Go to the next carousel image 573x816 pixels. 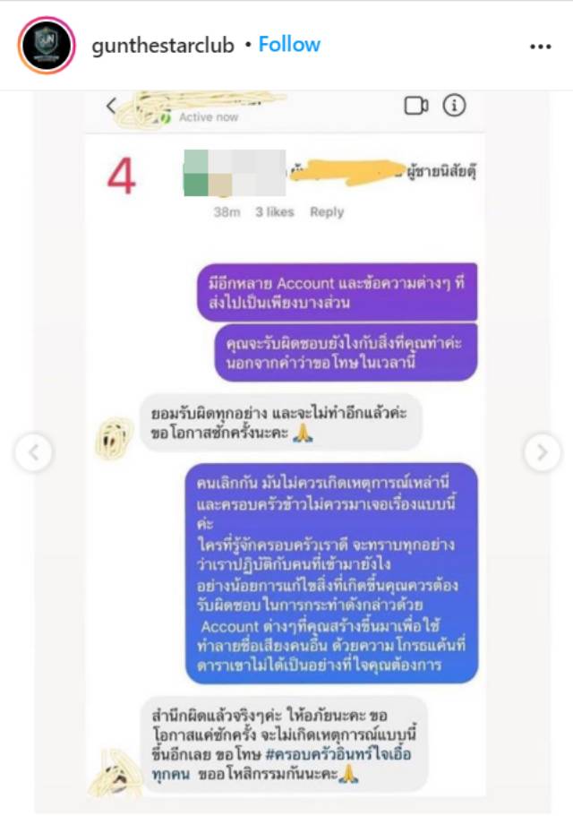[542, 452]
